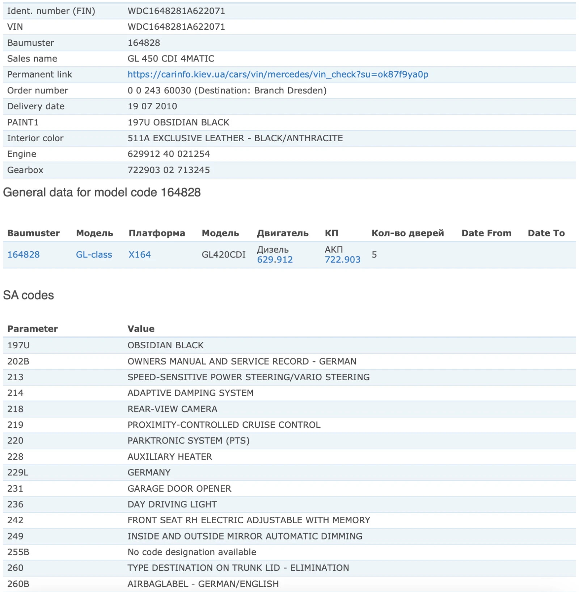The height and width of the screenshot is (592, 579).
Task: Click the AUXILIARY HEATER value
Action: (170, 457)
